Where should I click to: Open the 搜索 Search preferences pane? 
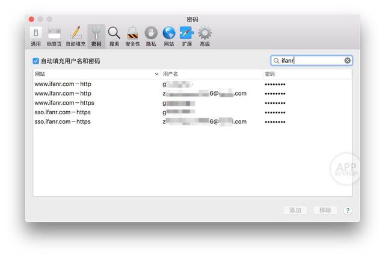pos(114,37)
